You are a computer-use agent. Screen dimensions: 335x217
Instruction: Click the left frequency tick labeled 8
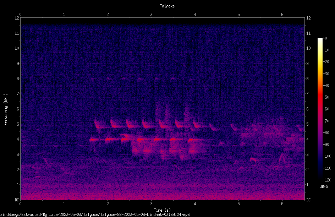coord(18,79)
